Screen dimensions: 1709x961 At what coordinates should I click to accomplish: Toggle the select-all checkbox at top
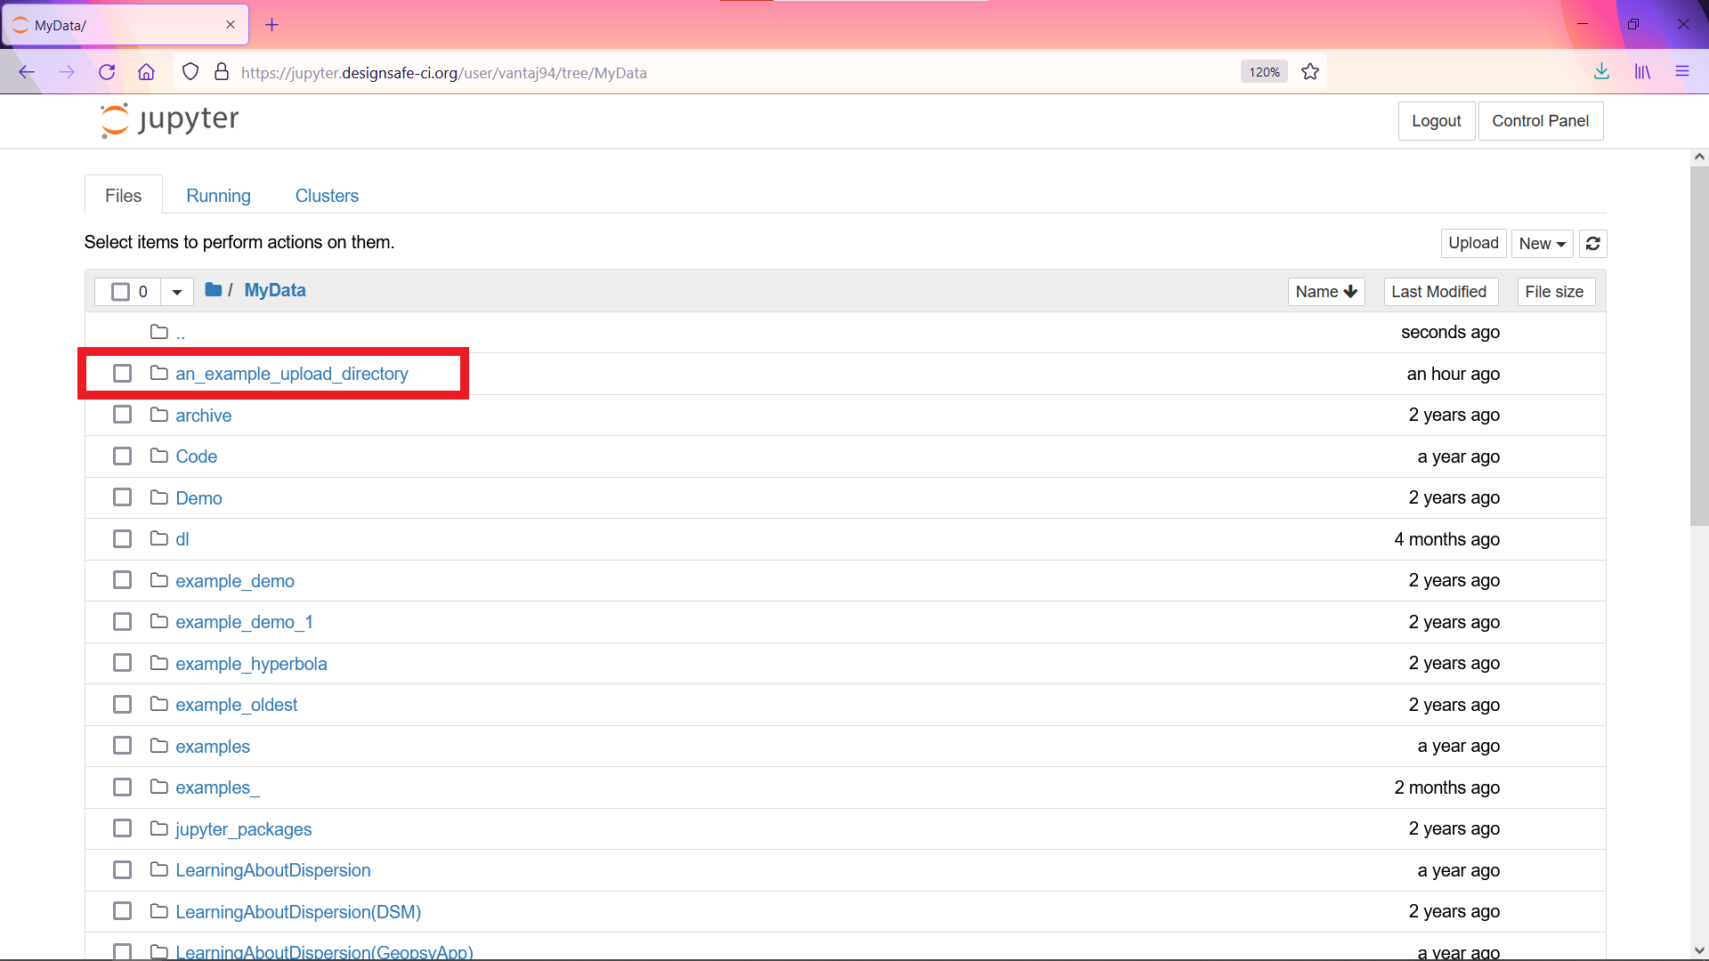(121, 291)
